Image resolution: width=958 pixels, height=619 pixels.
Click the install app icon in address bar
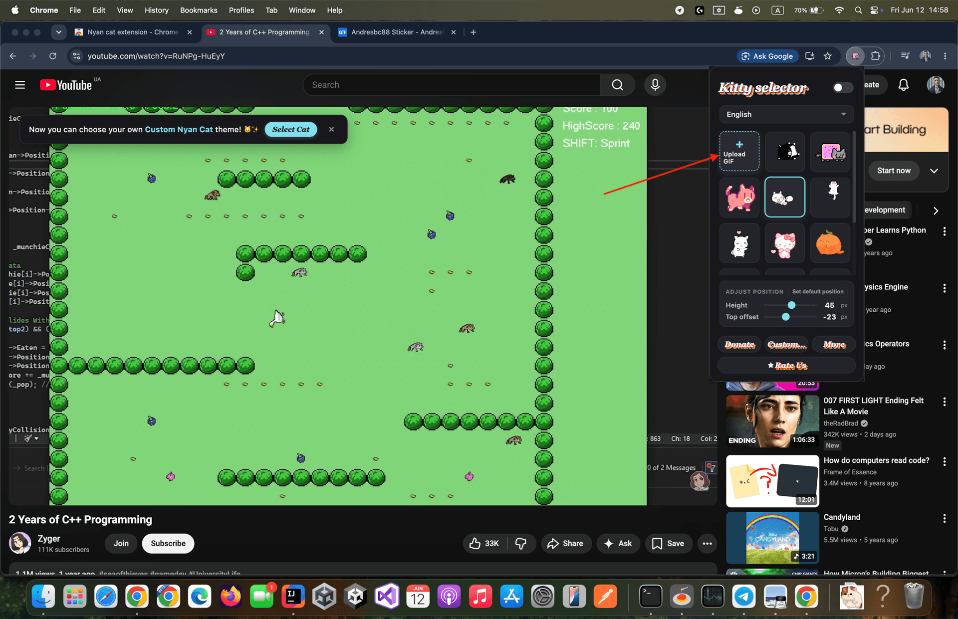(x=810, y=56)
